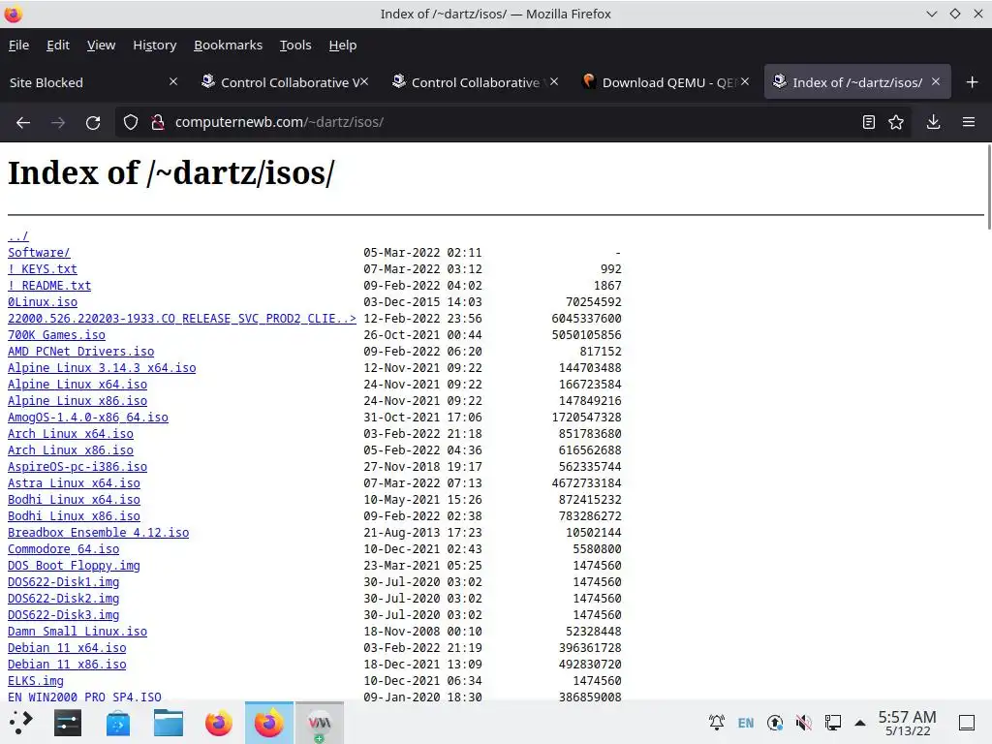This screenshot has width=992, height=744.
Task: Open the !_README.txt file link
Action: point(49,286)
